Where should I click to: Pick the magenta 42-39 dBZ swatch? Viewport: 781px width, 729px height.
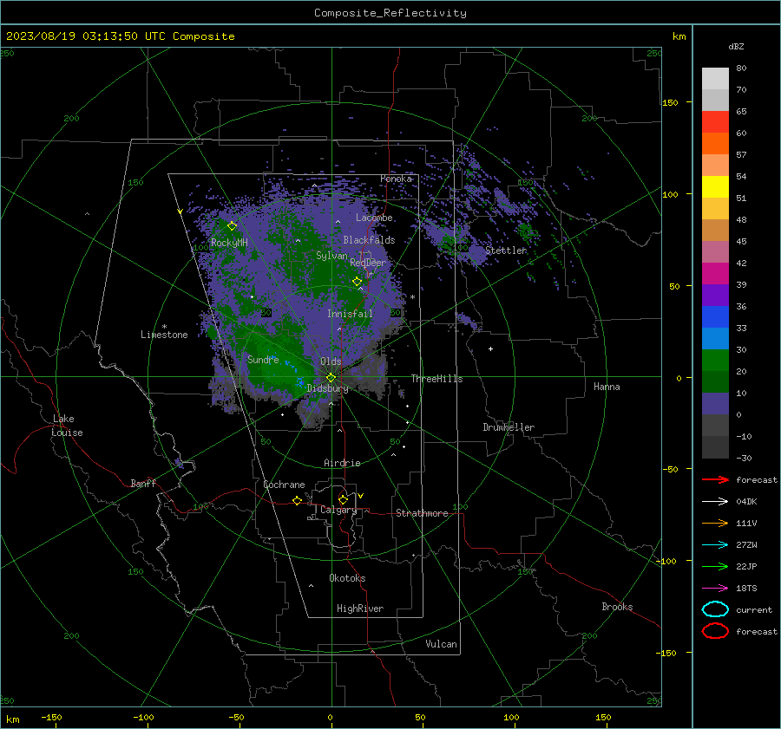coord(715,274)
